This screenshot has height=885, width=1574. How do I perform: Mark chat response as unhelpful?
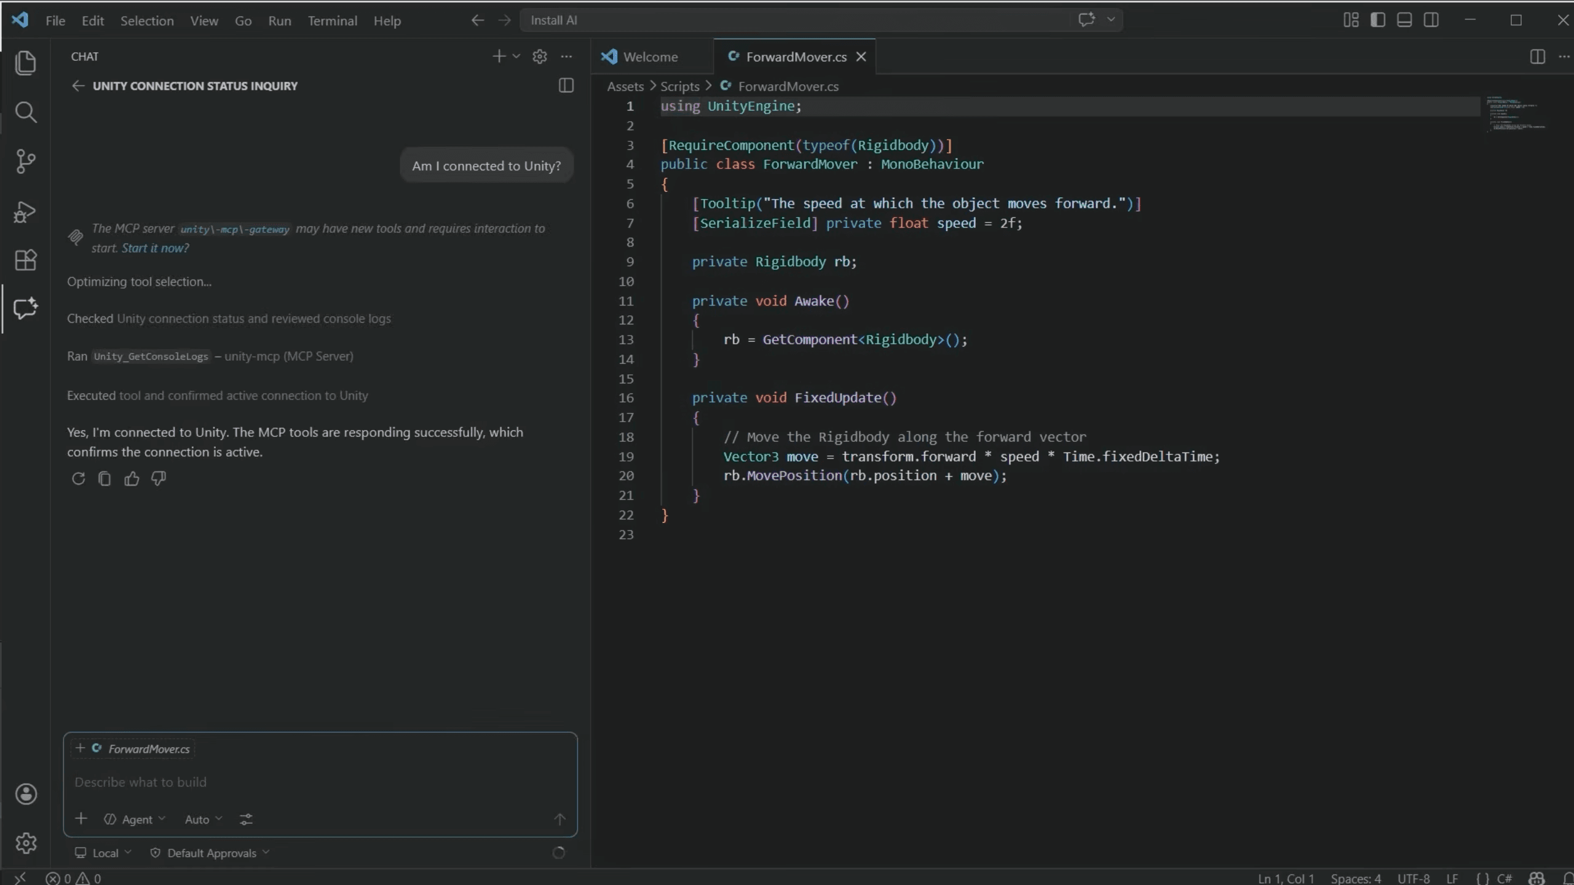click(159, 478)
